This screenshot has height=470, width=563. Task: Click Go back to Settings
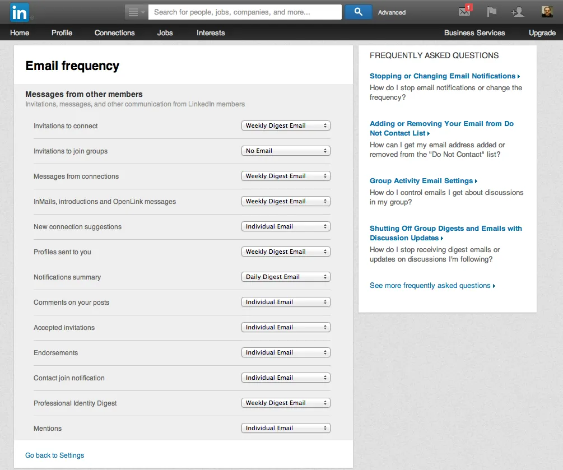coord(54,455)
